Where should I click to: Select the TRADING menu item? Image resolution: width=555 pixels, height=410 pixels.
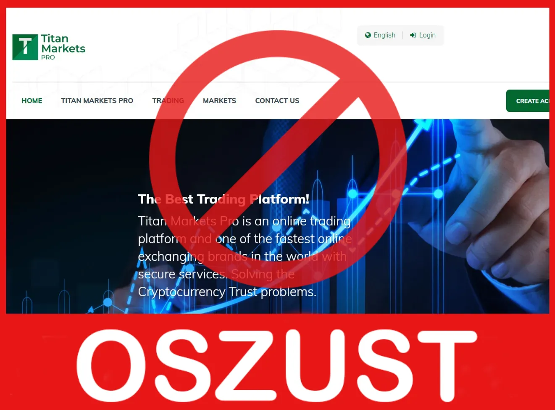point(168,101)
